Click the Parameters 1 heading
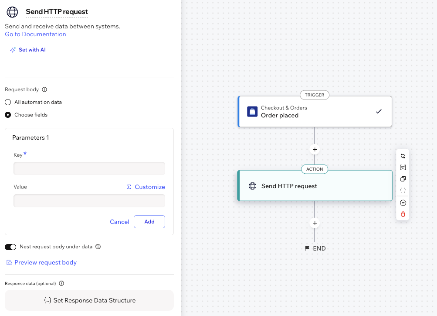Image resolution: width=437 pixels, height=316 pixels. 30,137
